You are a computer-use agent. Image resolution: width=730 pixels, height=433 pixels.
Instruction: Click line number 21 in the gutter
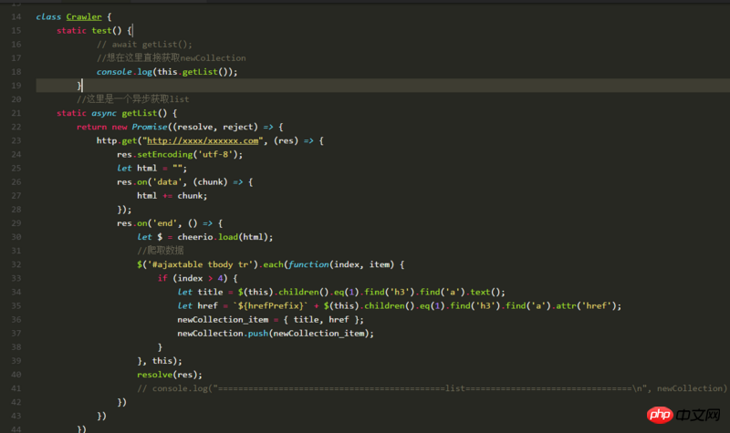click(x=16, y=113)
